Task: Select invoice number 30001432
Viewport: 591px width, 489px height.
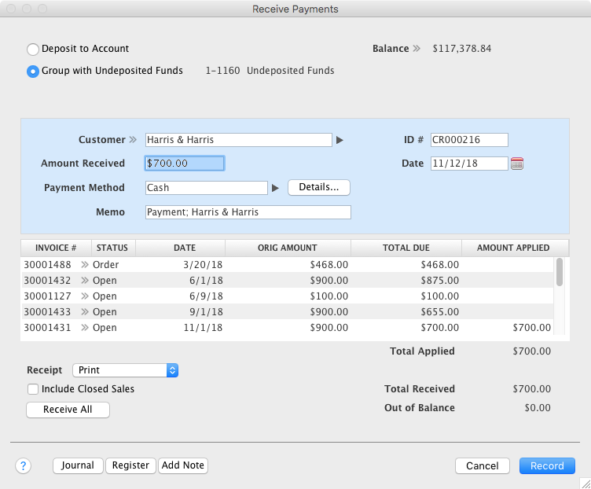Action: pos(47,281)
